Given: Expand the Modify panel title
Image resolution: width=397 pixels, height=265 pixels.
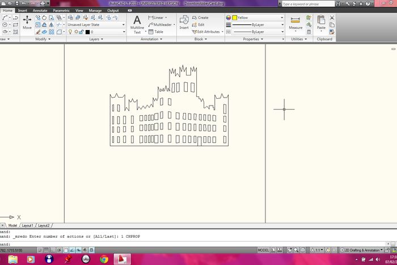Looking at the screenshot, I should [x=43, y=40].
